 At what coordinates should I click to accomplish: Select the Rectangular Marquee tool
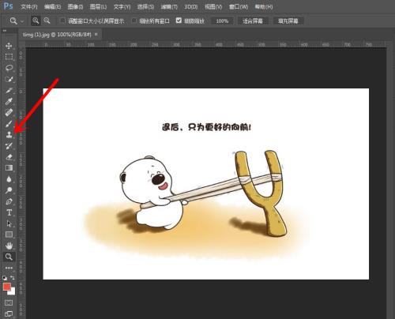click(x=9, y=57)
